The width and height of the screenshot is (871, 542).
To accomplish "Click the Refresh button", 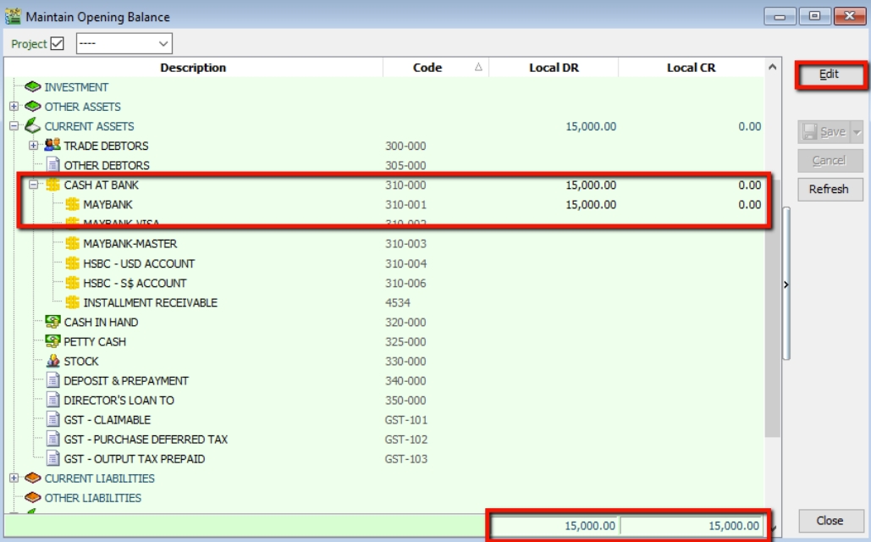I will pos(829,189).
